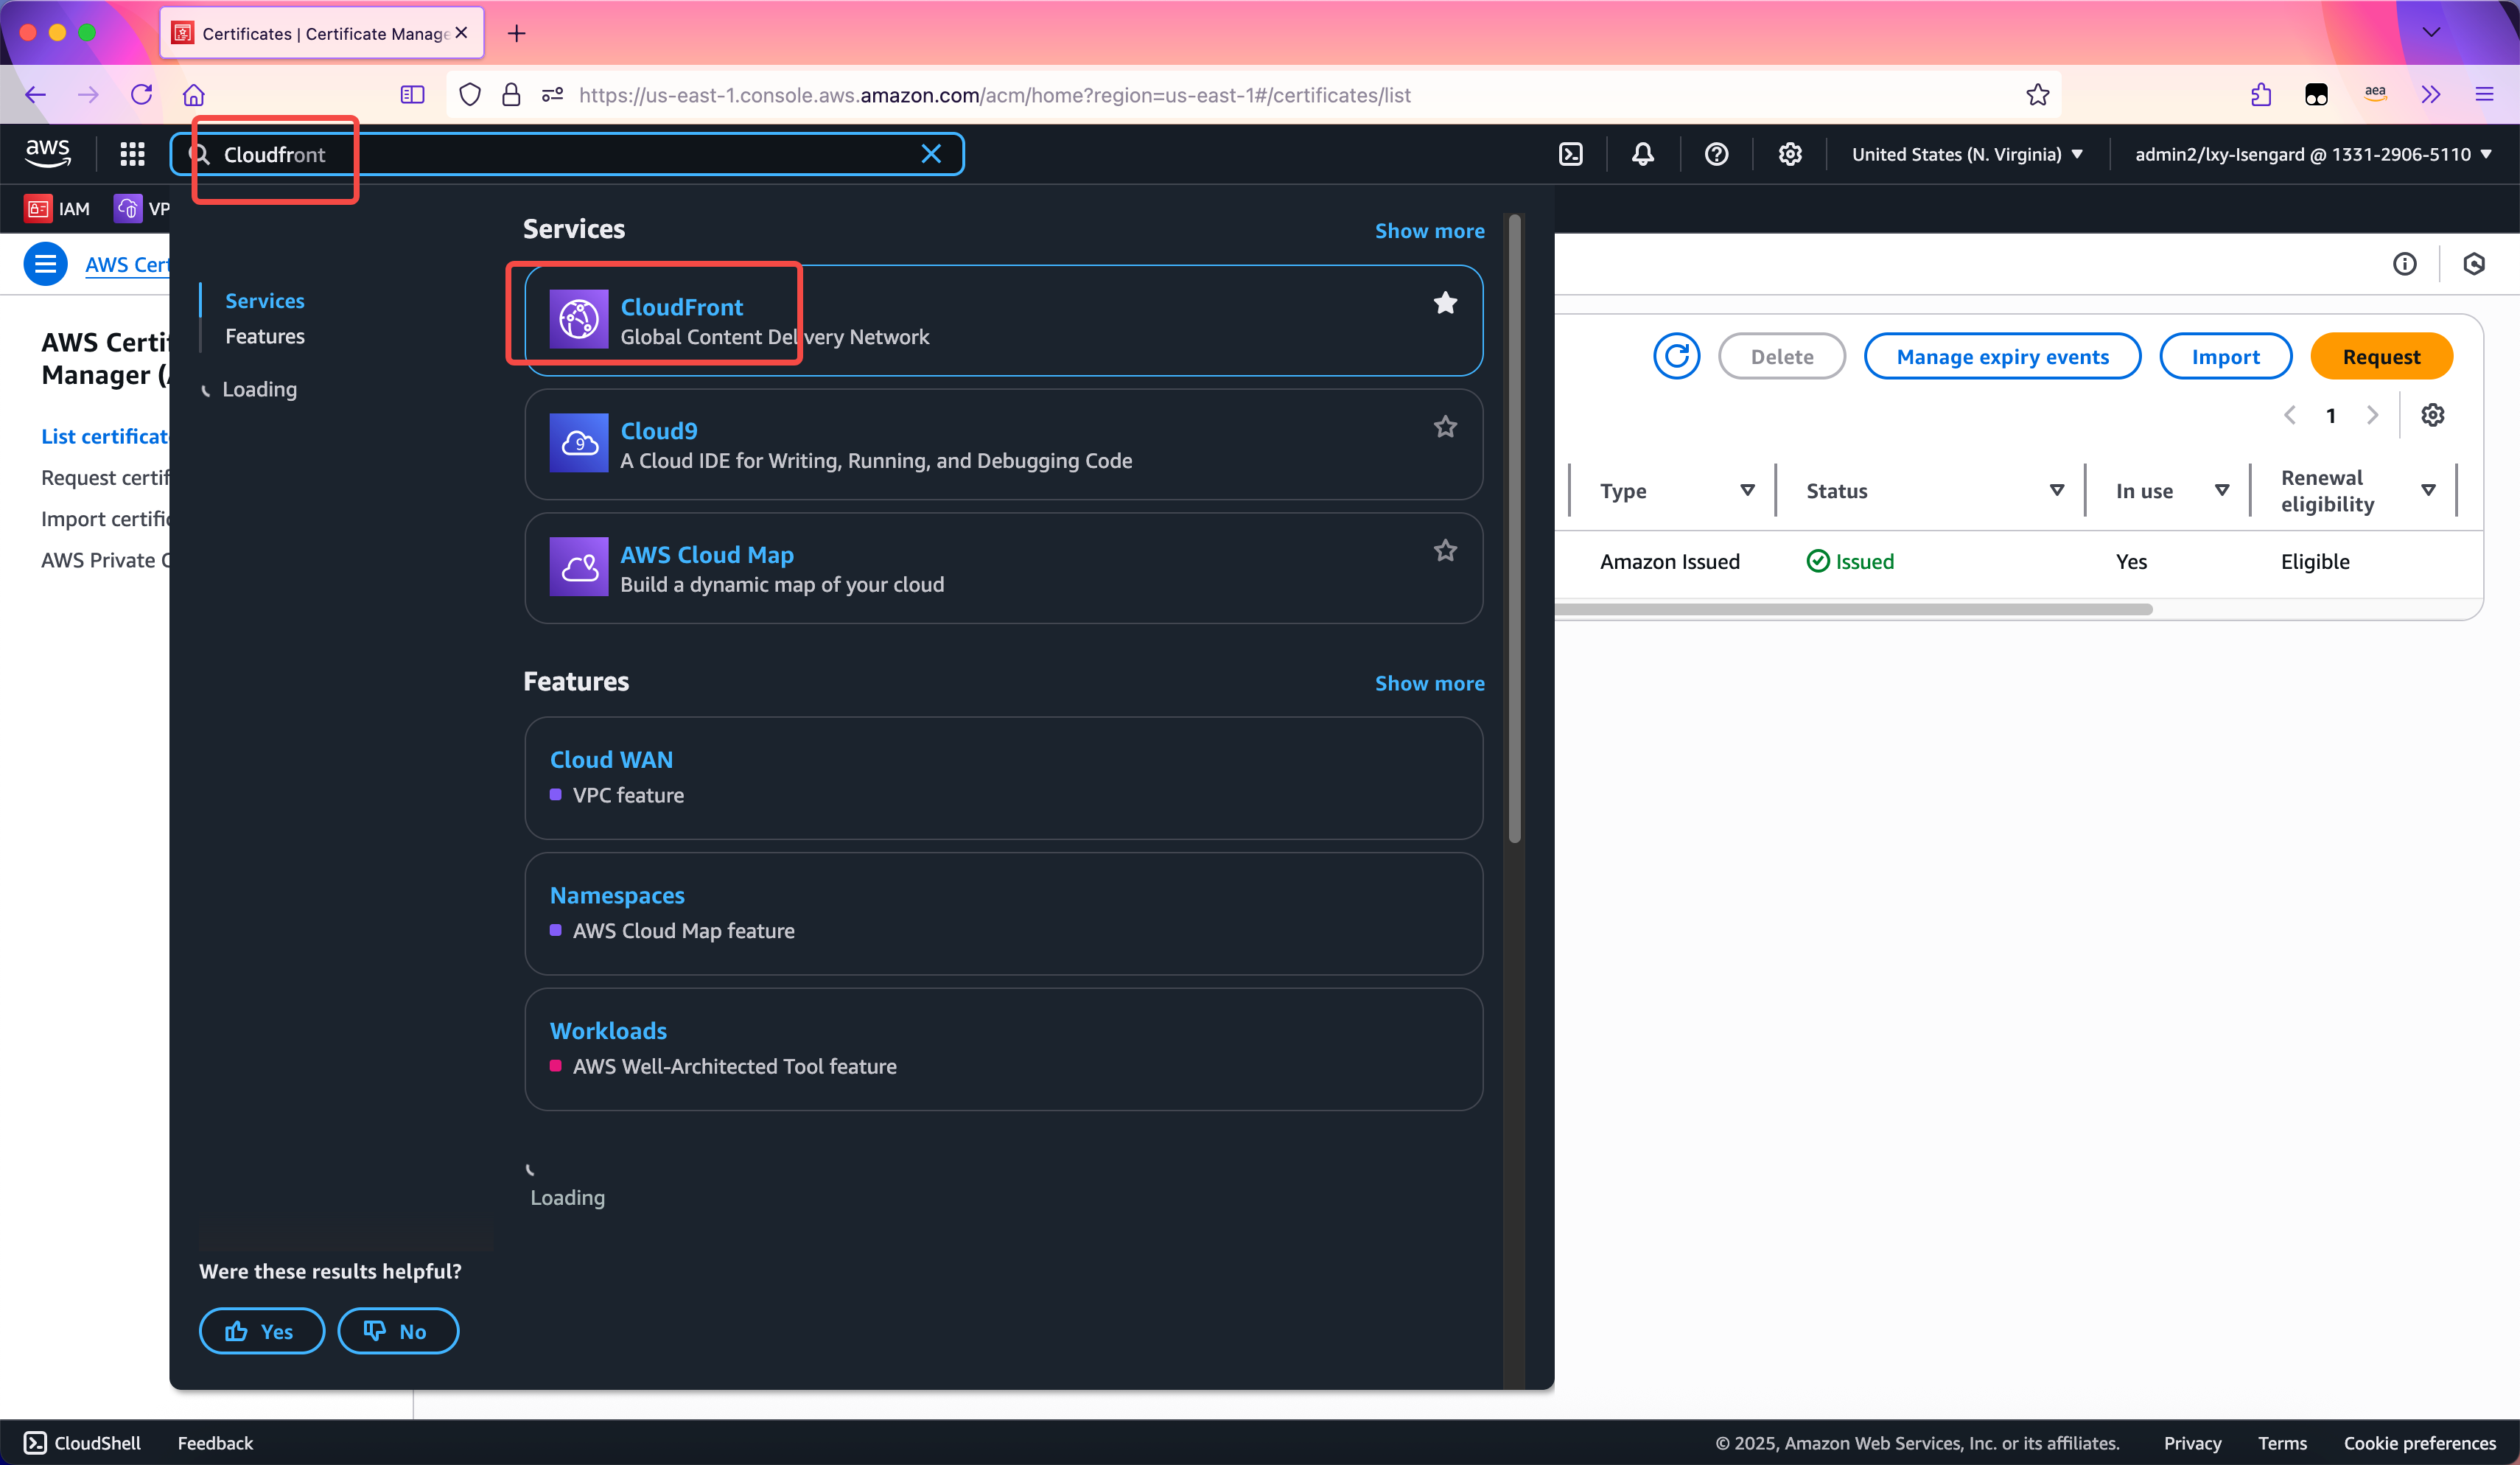
Task: Favorite Cloud9 with its star
Action: click(x=1445, y=427)
